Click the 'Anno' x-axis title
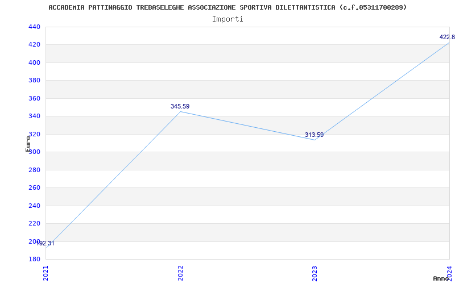 pyautogui.click(x=441, y=278)
